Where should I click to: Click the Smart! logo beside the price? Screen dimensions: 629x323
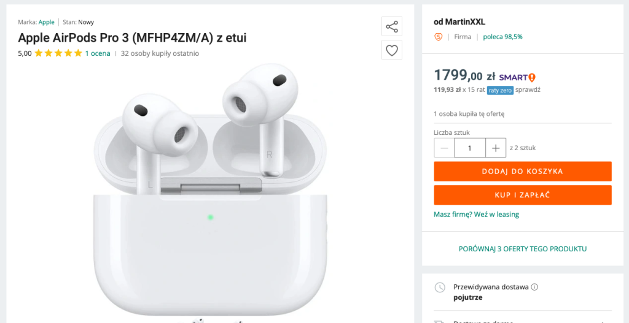pos(517,77)
